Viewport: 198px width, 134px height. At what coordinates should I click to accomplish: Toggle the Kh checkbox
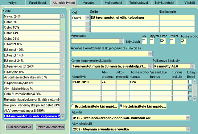(x=144, y=41)
